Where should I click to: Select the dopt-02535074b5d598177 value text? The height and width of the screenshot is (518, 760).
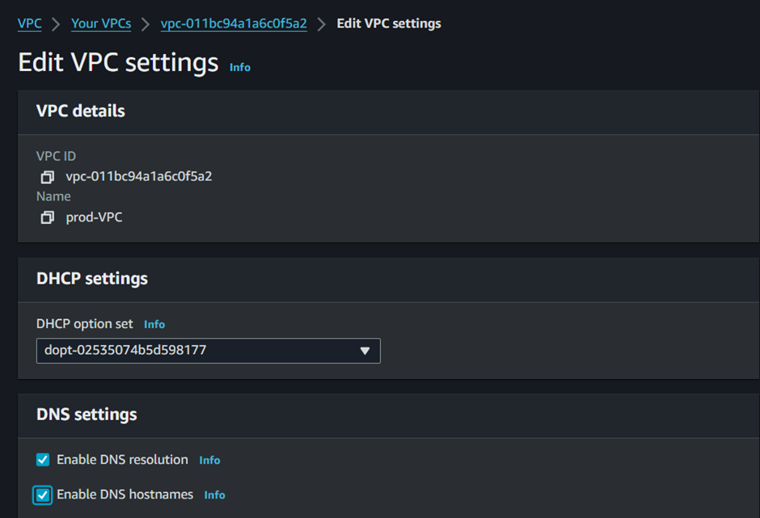tap(125, 350)
